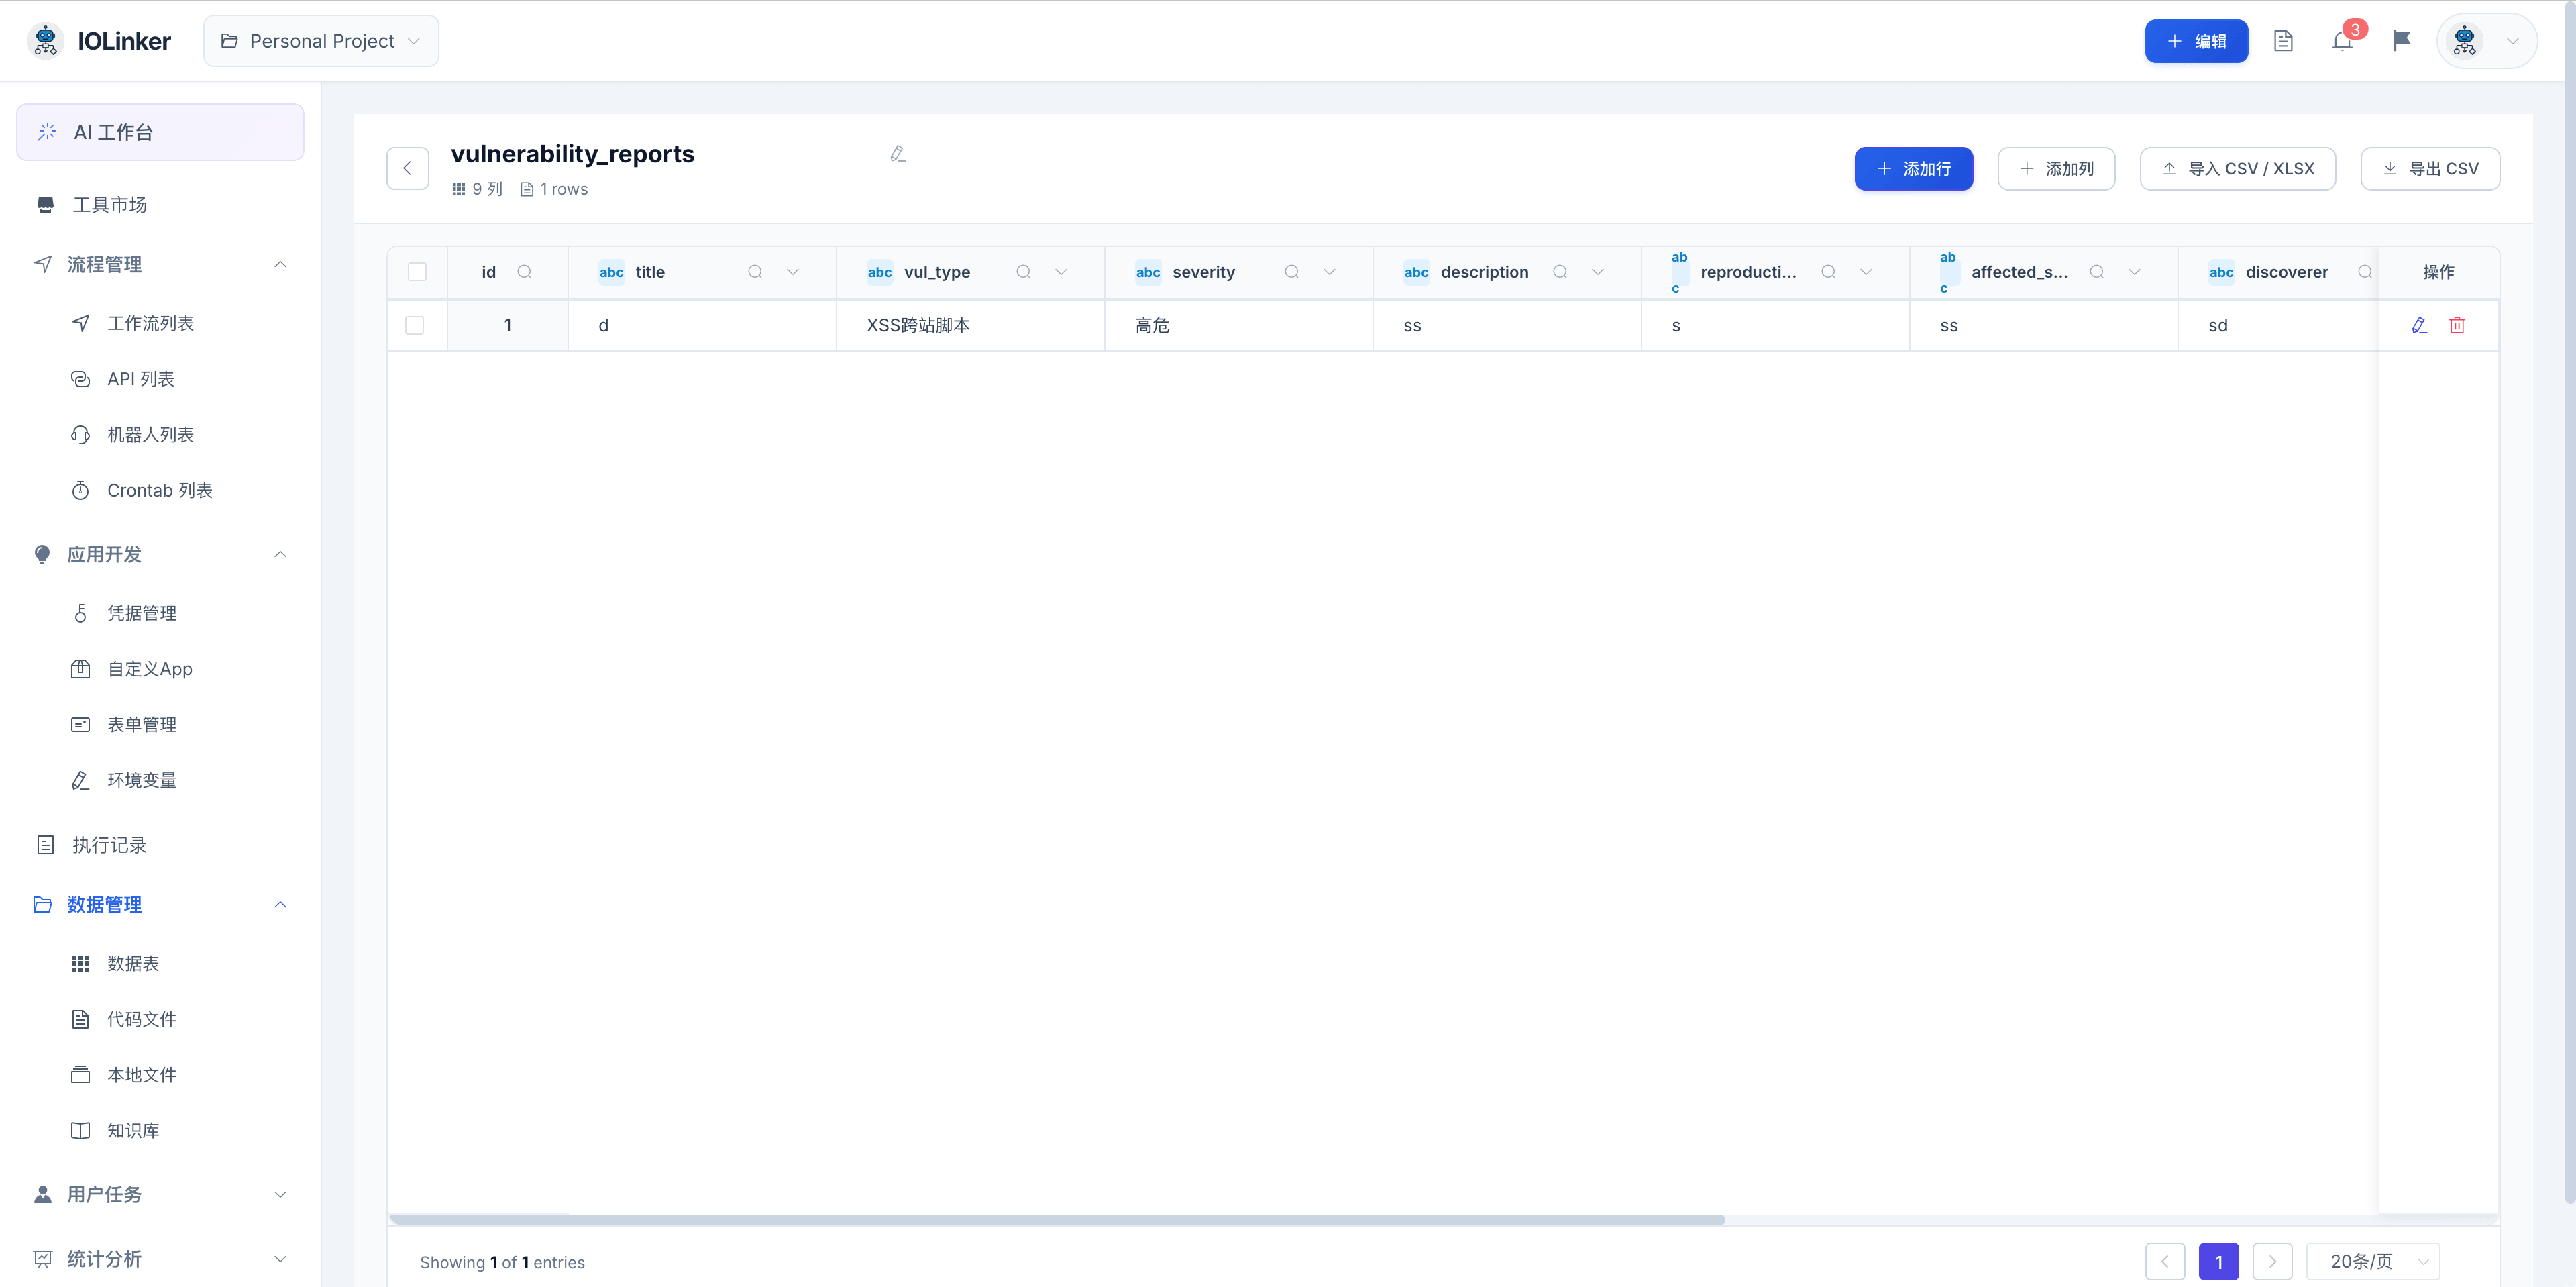Search the vul_type column
Image resolution: width=2576 pixels, height=1287 pixels.
click(1023, 272)
